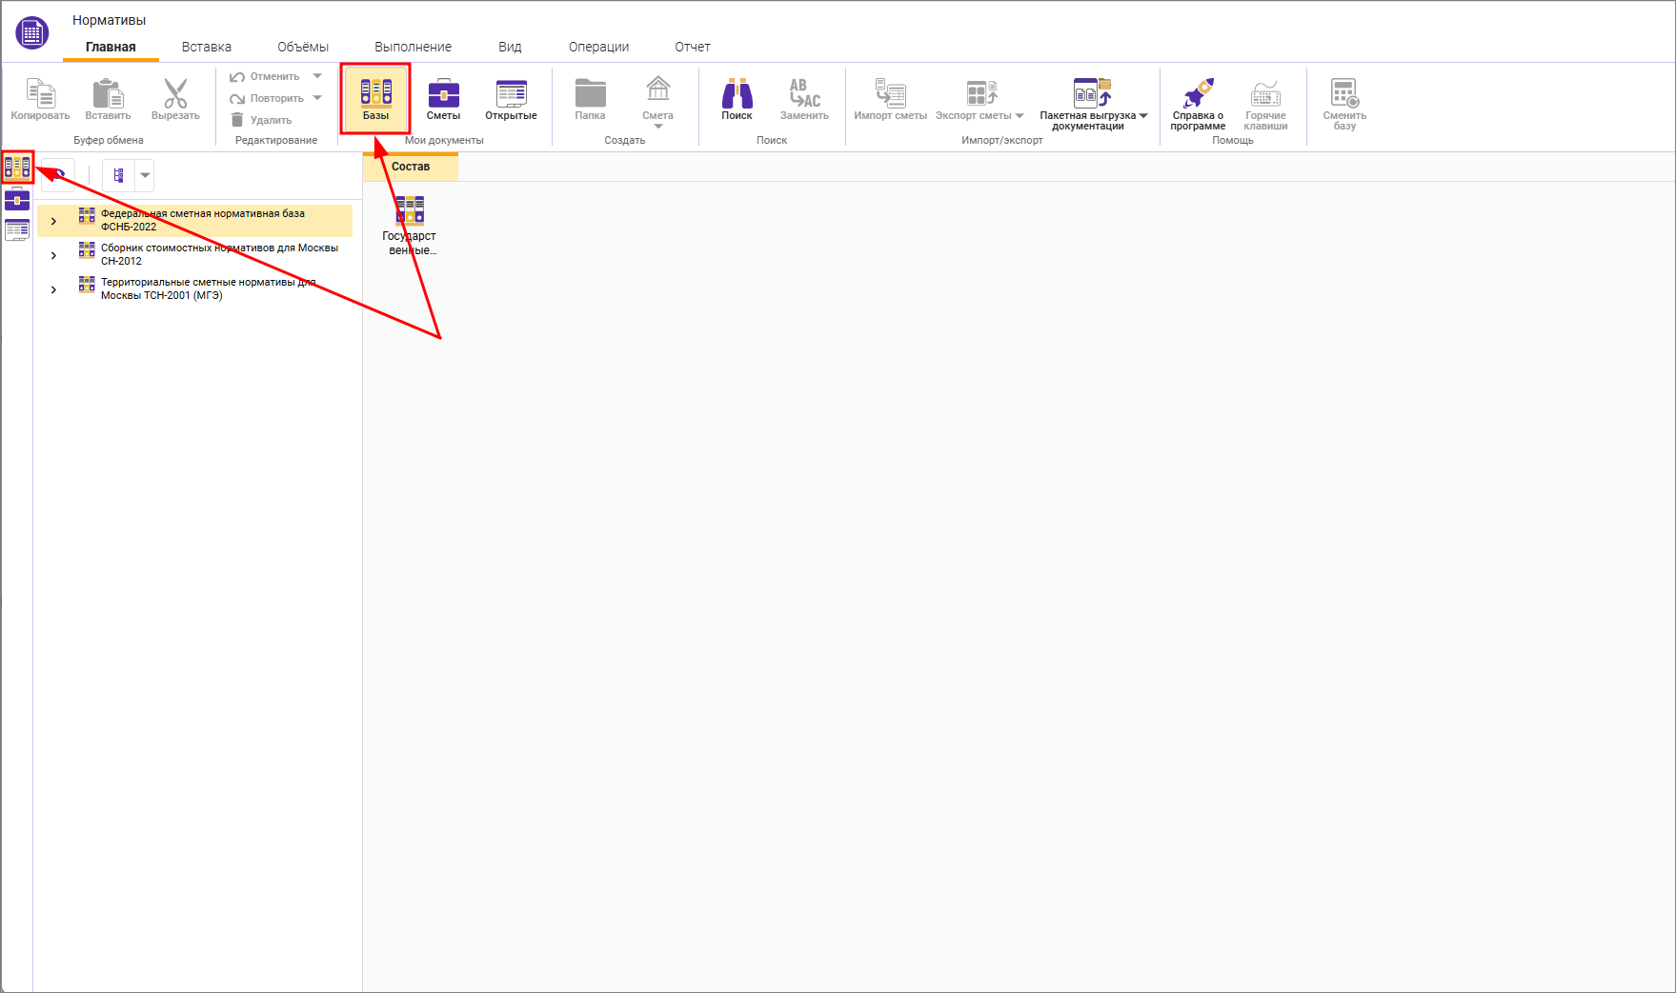Select the Состав panel tab

(x=411, y=167)
